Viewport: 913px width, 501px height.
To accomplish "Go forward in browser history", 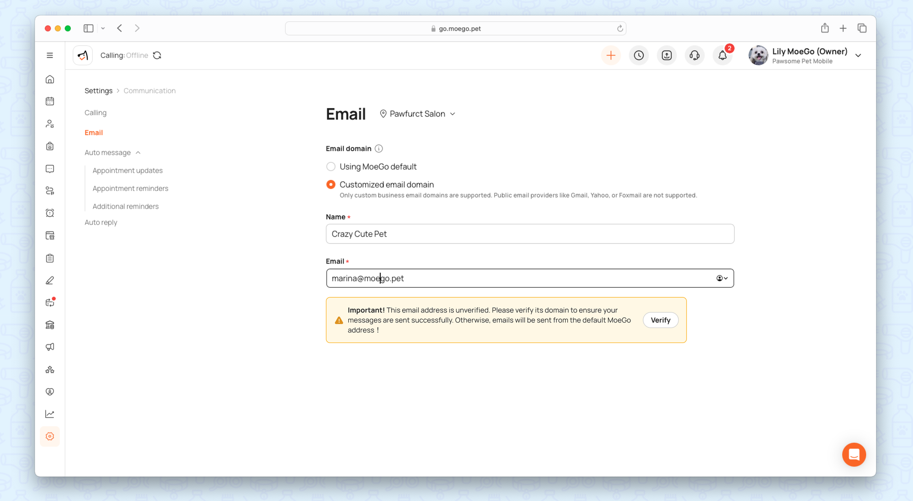I will click(x=137, y=28).
